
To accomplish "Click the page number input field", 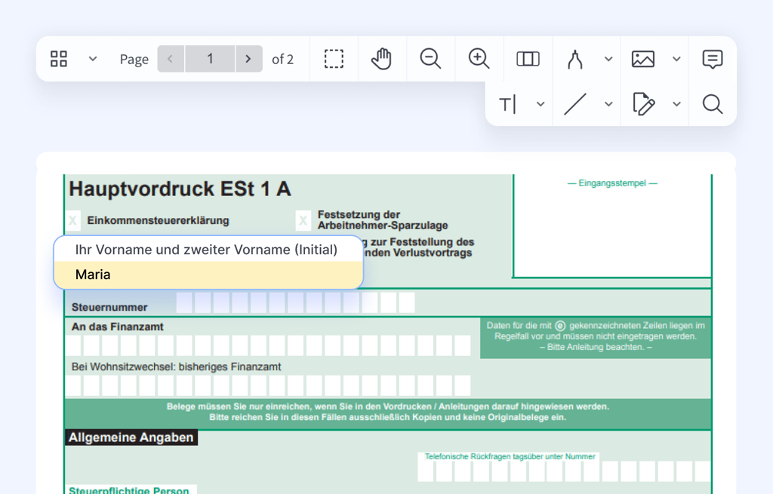I will [x=210, y=59].
